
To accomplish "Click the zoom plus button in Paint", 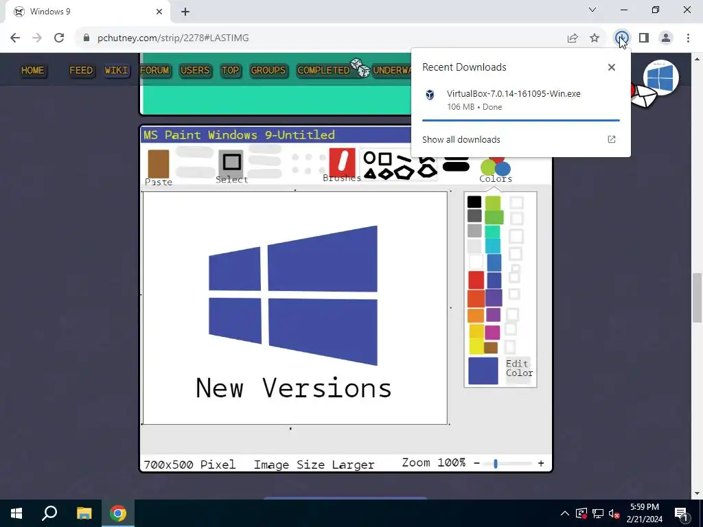I will (x=541, y=463).
